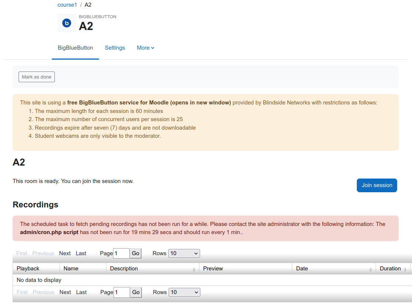This screenshot has width=412, height=303.
Task: Open the top Rows dropdown
Action: (x=184, y=253)
